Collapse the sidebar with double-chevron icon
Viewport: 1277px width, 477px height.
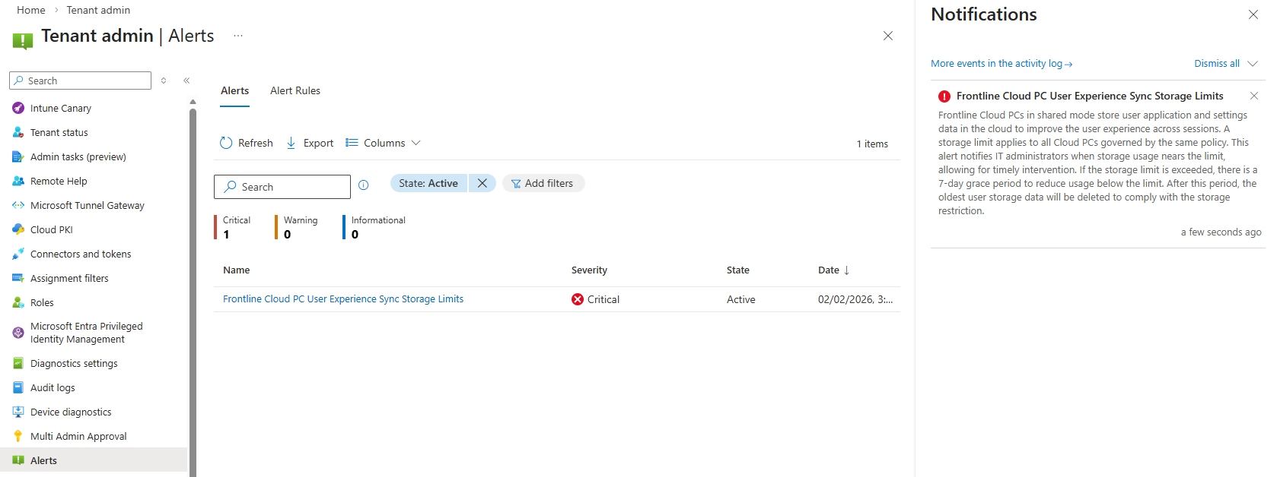click(186, 81)
